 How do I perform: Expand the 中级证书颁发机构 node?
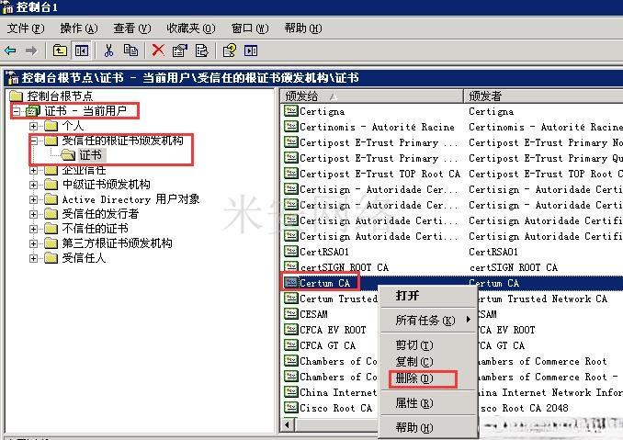tap(33, 185)
